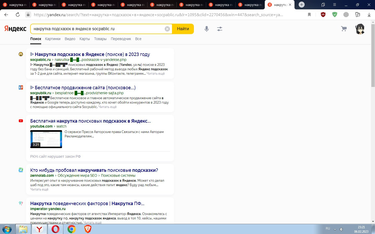Start voice search with the microphone icon
Viewport: 375px width, 234px height.
pos(207,29)
